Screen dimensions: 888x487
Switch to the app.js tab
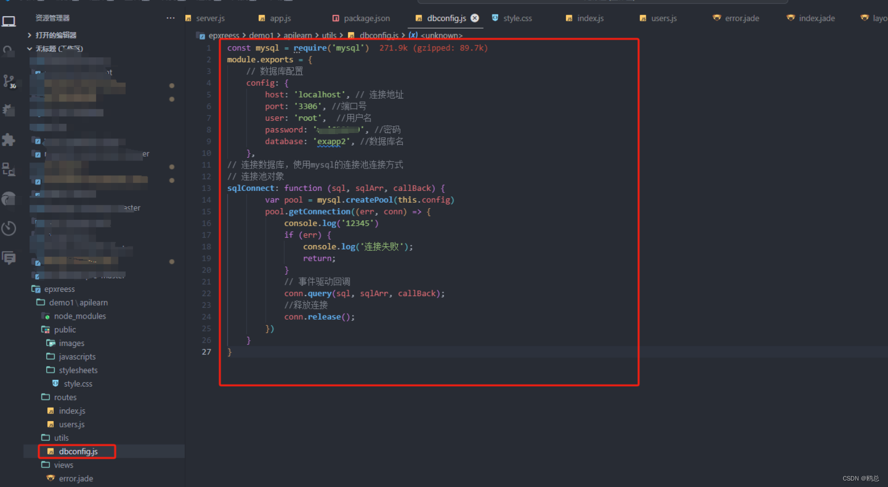pos(275,18)
